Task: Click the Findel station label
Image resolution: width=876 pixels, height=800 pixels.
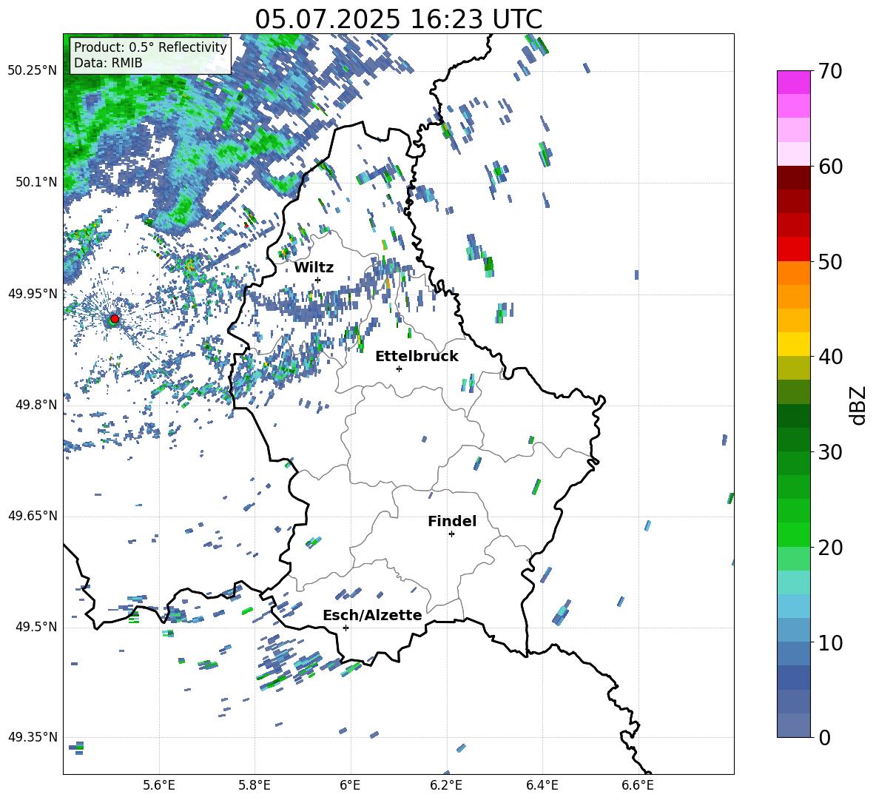Action: (452, 521)
